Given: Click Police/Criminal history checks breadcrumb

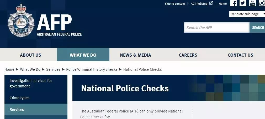Looking at the screenshot, I should (92, 69).
